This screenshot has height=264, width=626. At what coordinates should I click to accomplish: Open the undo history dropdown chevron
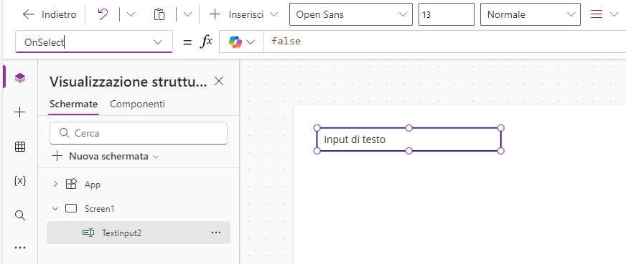pyautogui.click(x=131, y=15)
